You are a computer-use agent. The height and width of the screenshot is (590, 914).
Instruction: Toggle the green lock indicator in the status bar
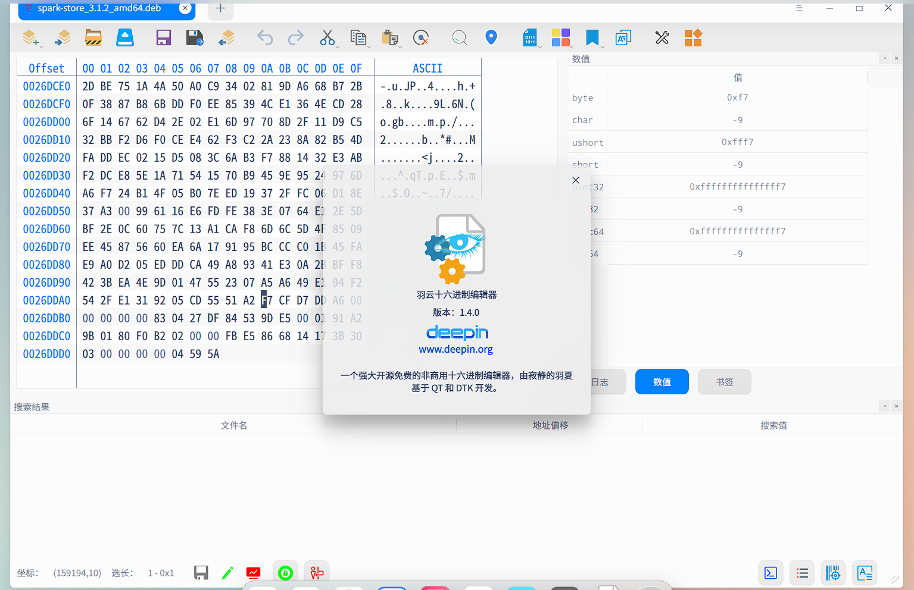pyautogui.click(x=285, y=573)
